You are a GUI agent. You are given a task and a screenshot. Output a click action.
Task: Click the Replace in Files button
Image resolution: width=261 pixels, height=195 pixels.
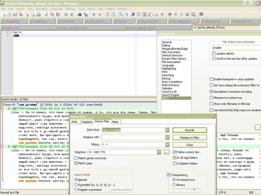coord(190,137)
